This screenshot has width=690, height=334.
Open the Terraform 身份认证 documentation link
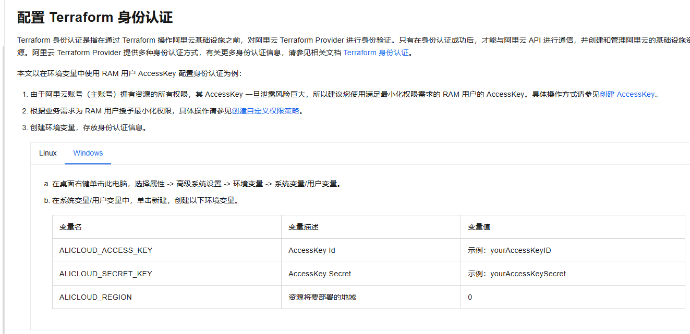click(x=376, y=53)
